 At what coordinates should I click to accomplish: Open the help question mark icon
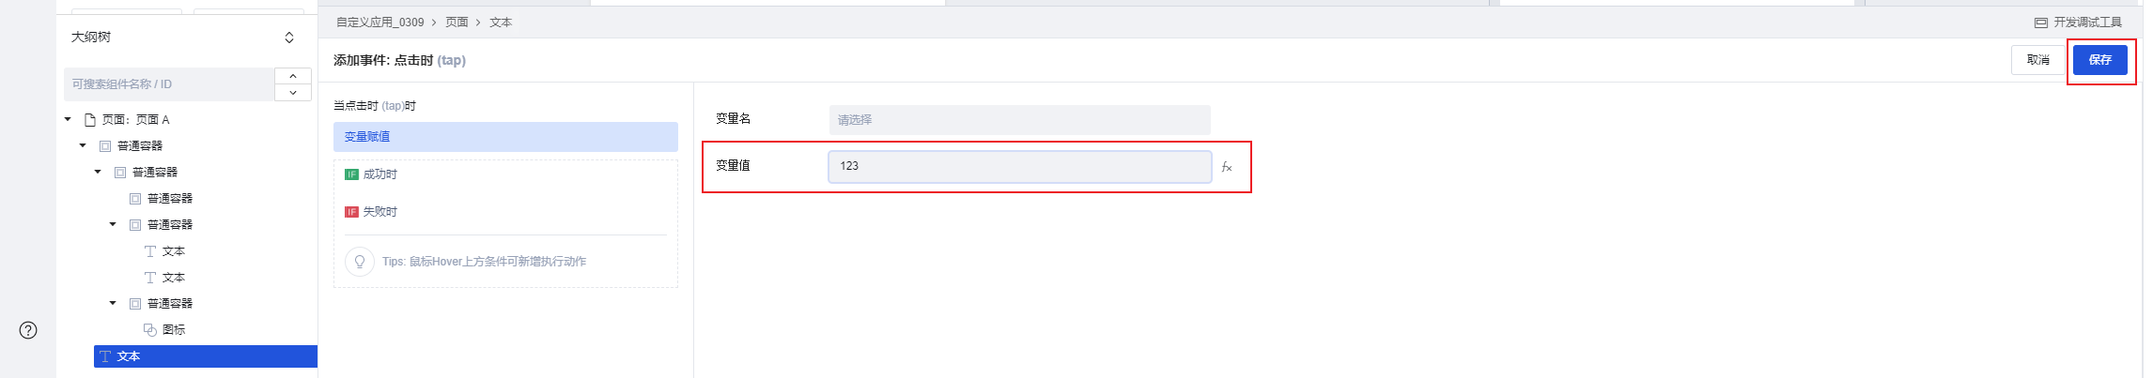(x=28, y=330)
